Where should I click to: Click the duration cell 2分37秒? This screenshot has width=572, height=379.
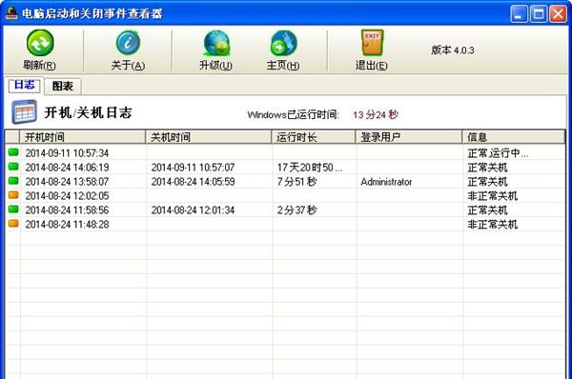point(296,209)
